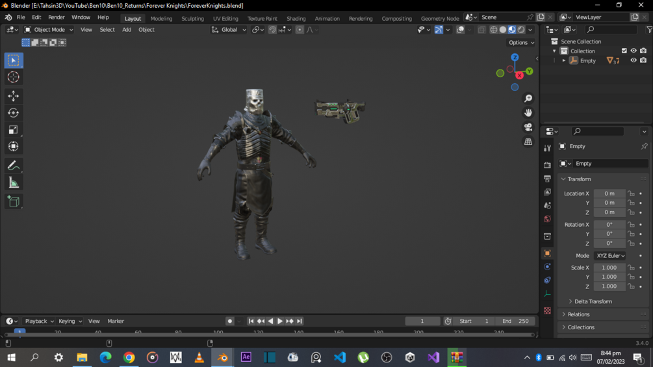
Task: Click the pan view hand icon
Action: point(528,113)
